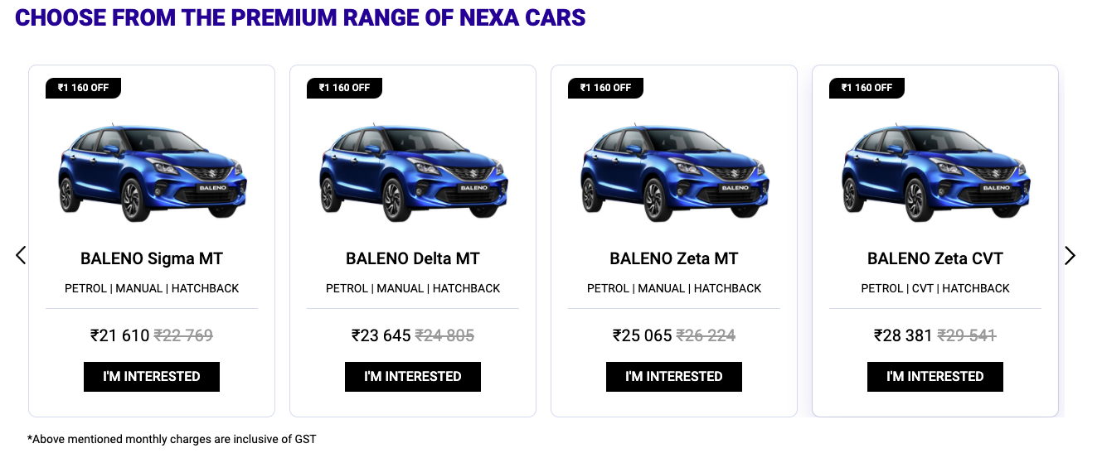Image resolution: width=1102 pixels, height=458 pixels.
Task: Click the BALENO Sigma MT car image
Action: point(152,170)
